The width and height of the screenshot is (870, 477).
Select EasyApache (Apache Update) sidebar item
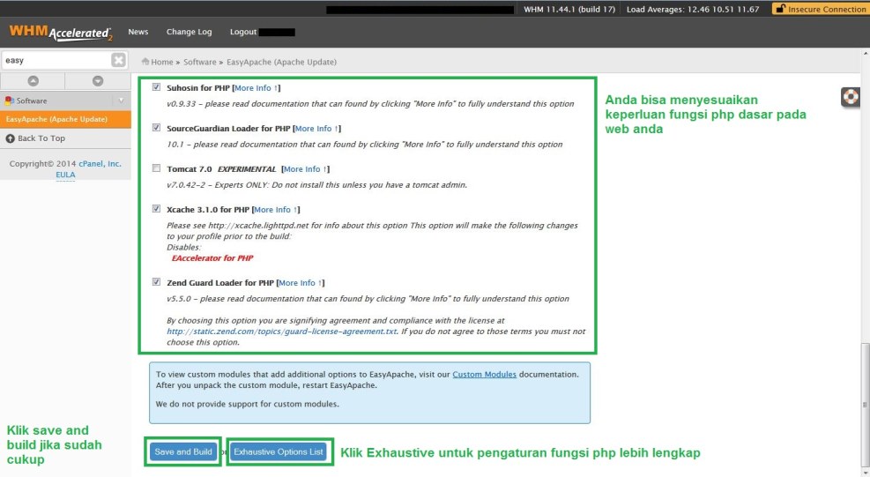[65, 119]
